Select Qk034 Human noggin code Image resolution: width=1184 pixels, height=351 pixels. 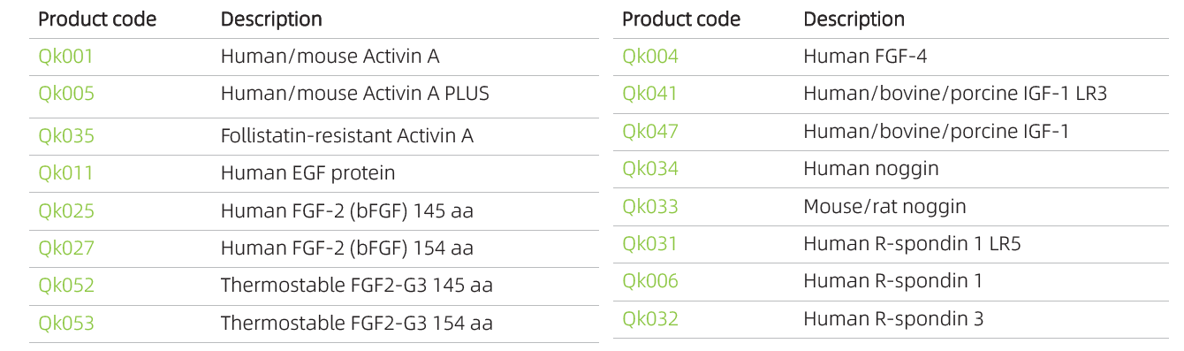(650, 169)
